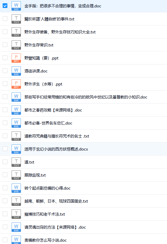This screenshot has height=244, width=167.
Task: Select checkbox for 责编教你怎么写小说.doc
Action: point(5,240)
